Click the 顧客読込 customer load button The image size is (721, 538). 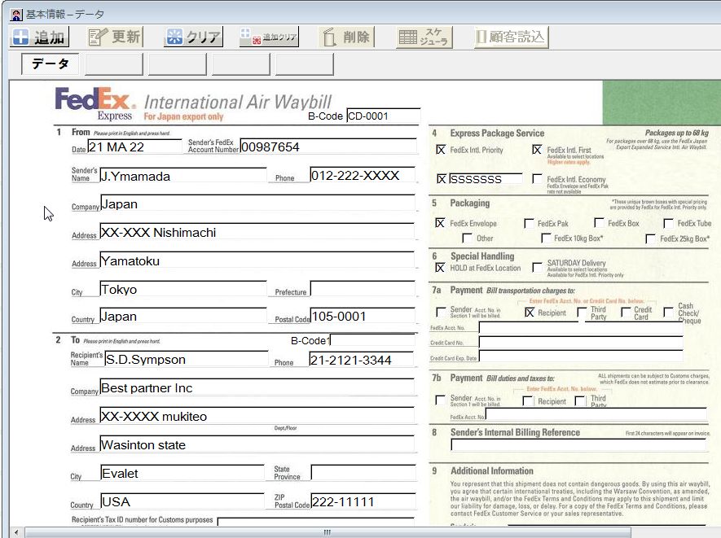tap(512, 37)
